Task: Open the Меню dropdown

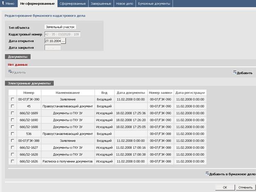Action: pos(8,3)
